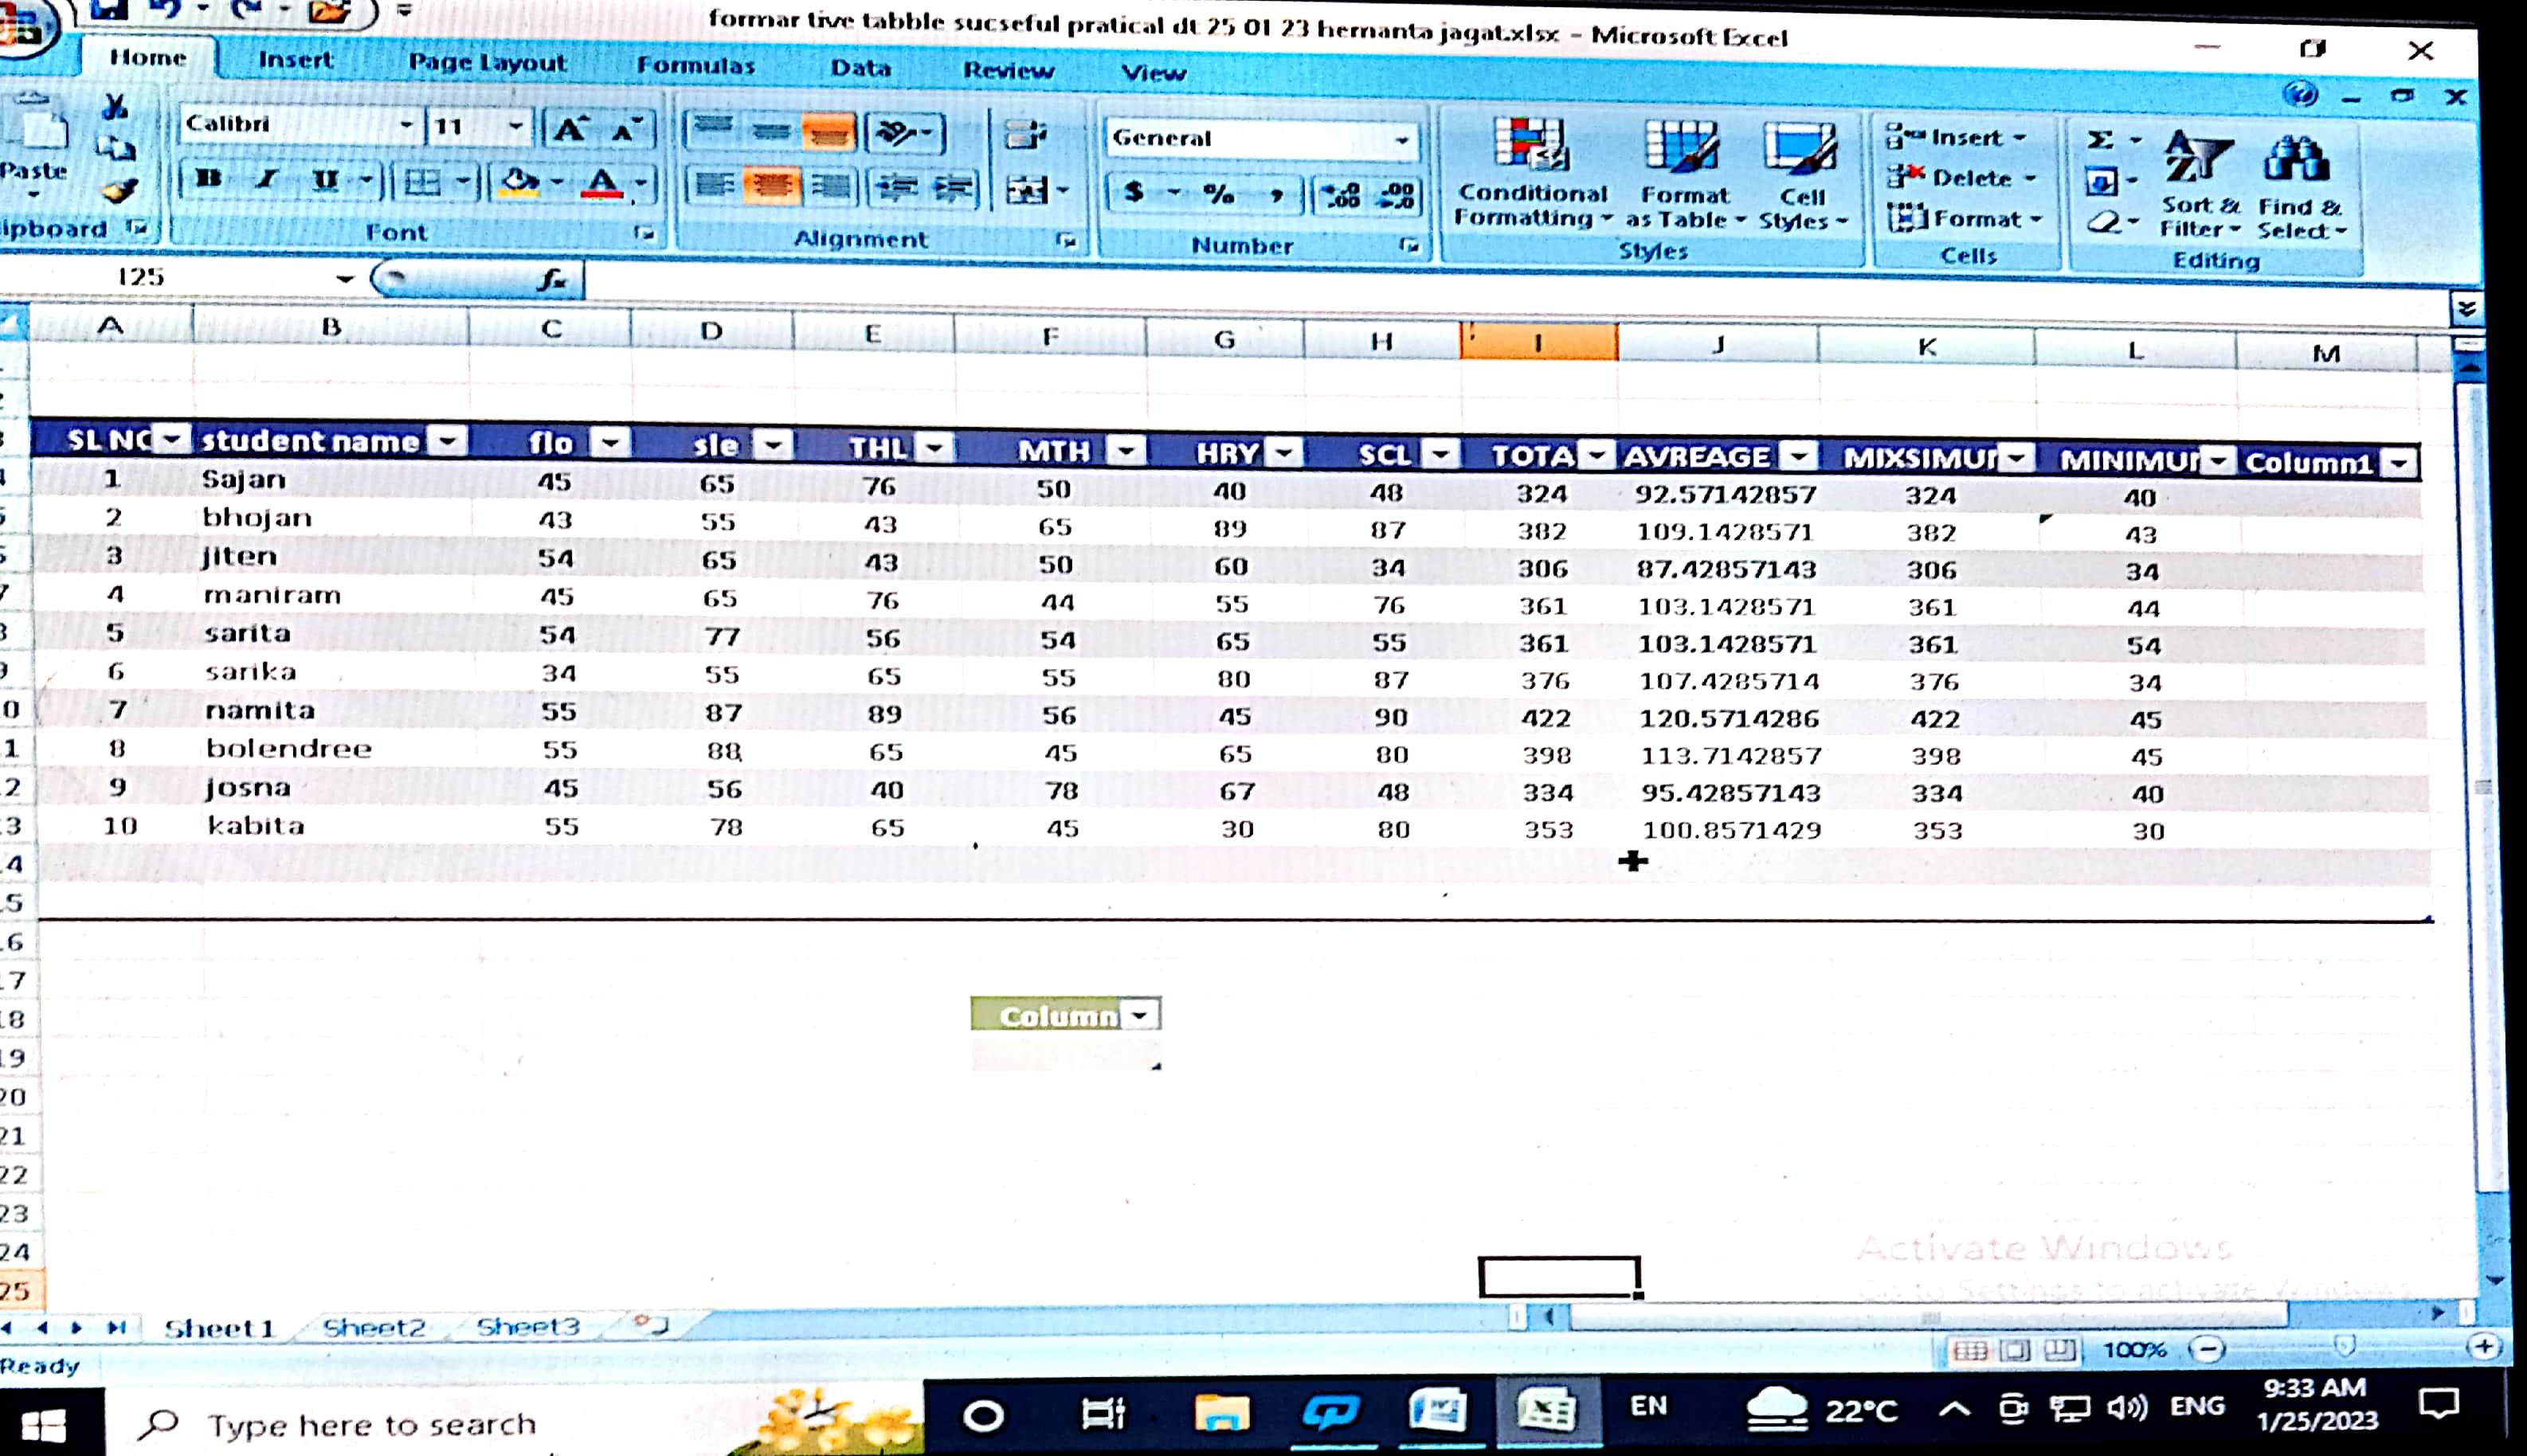Switch to the Formulas ribbon tab
Viewport: 2527px width, 1456px height.
click(x=696, y=66)
